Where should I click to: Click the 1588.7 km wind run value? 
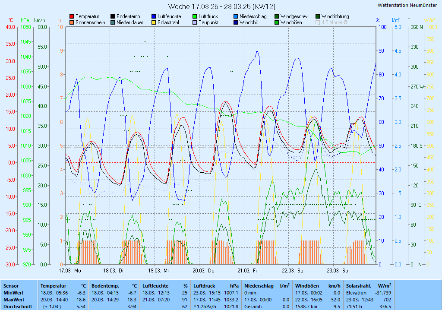[x=306, y=307]
